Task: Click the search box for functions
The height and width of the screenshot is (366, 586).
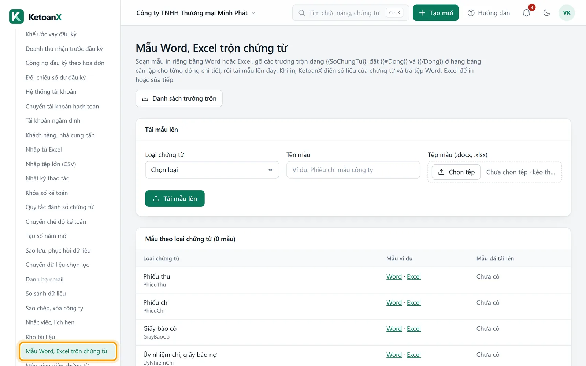Action: 351,13
